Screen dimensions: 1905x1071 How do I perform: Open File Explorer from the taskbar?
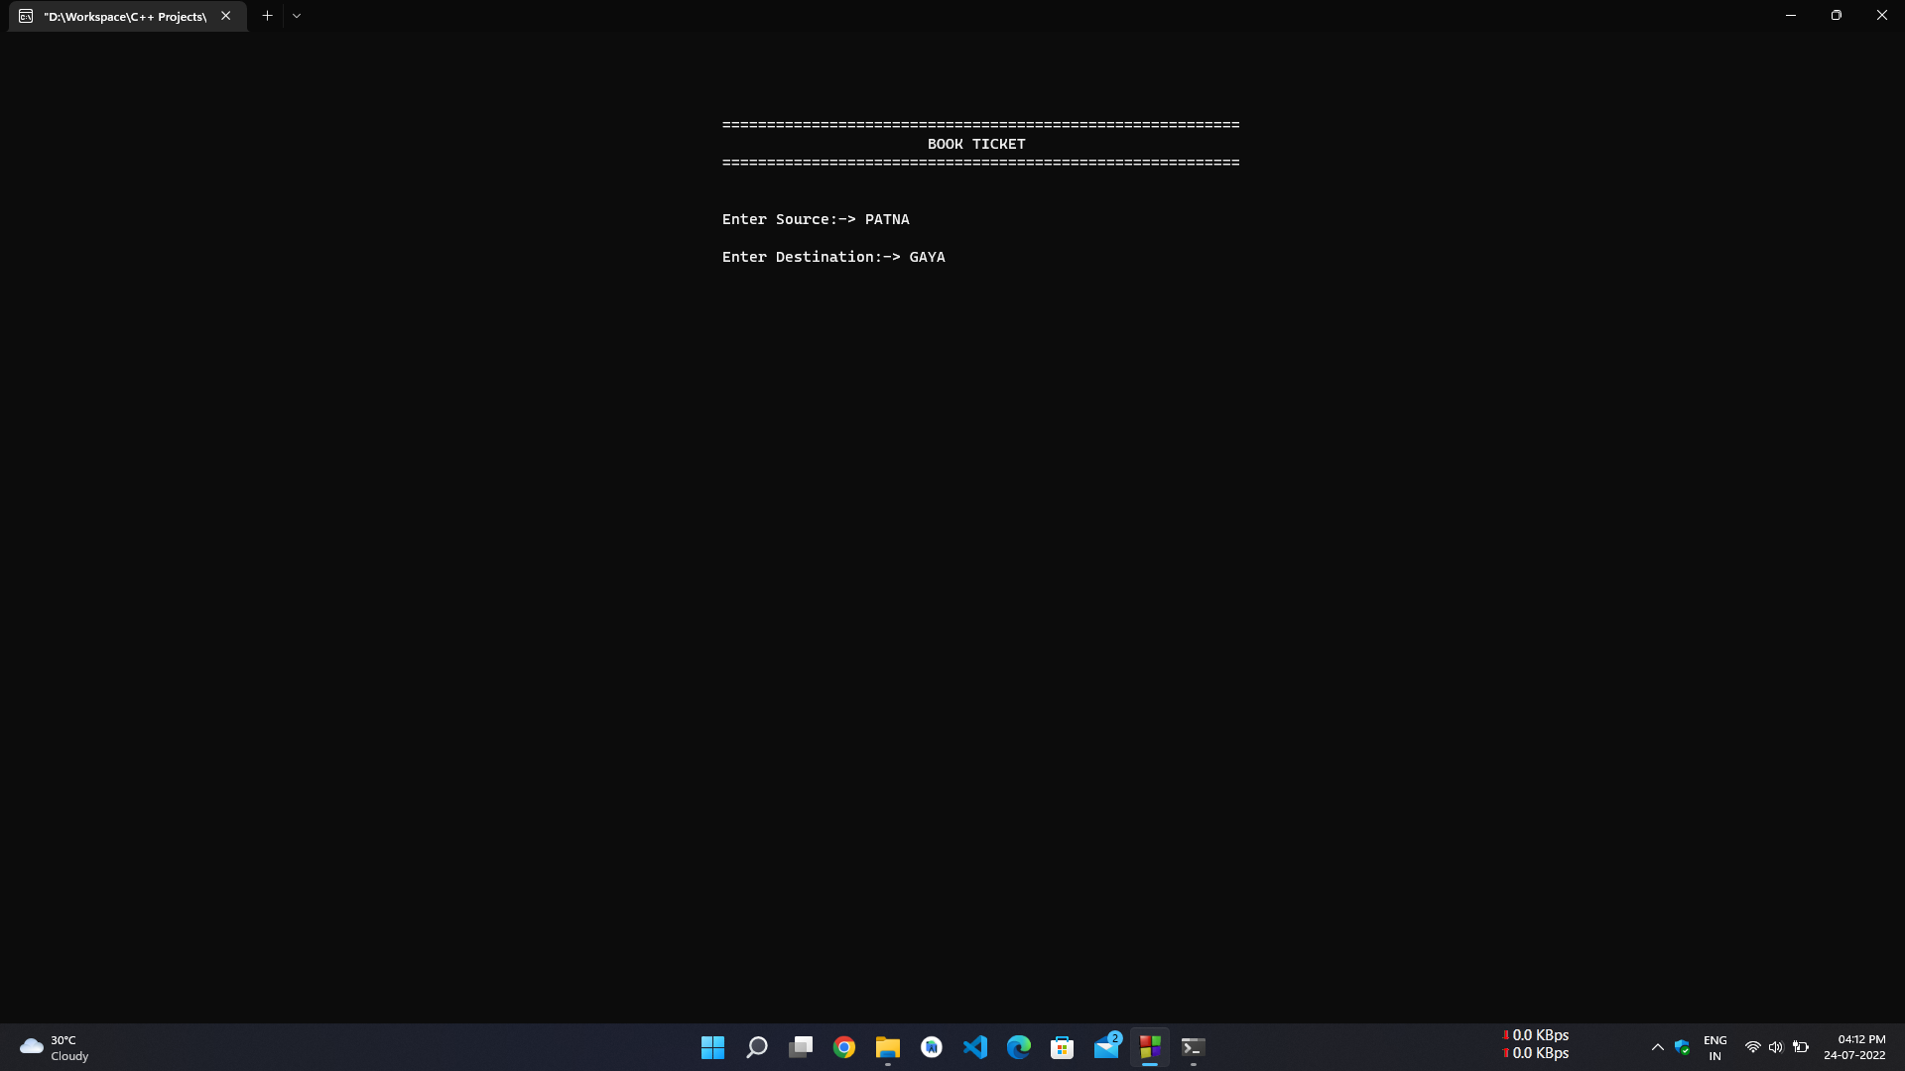888,1047
